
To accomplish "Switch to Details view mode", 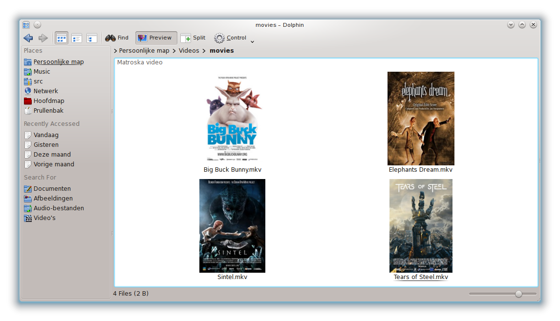I will point(92,38).
